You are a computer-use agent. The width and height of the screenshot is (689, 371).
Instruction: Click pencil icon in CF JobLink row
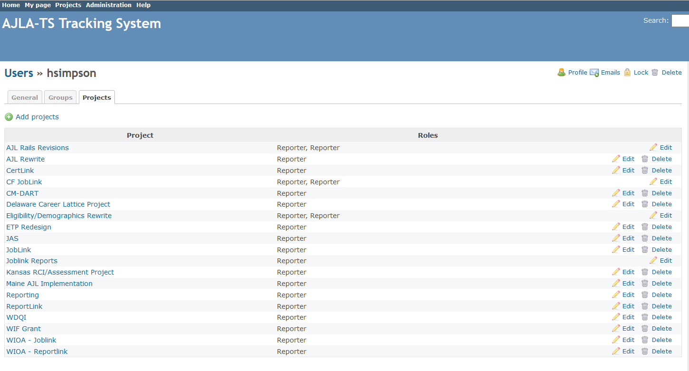653,181
